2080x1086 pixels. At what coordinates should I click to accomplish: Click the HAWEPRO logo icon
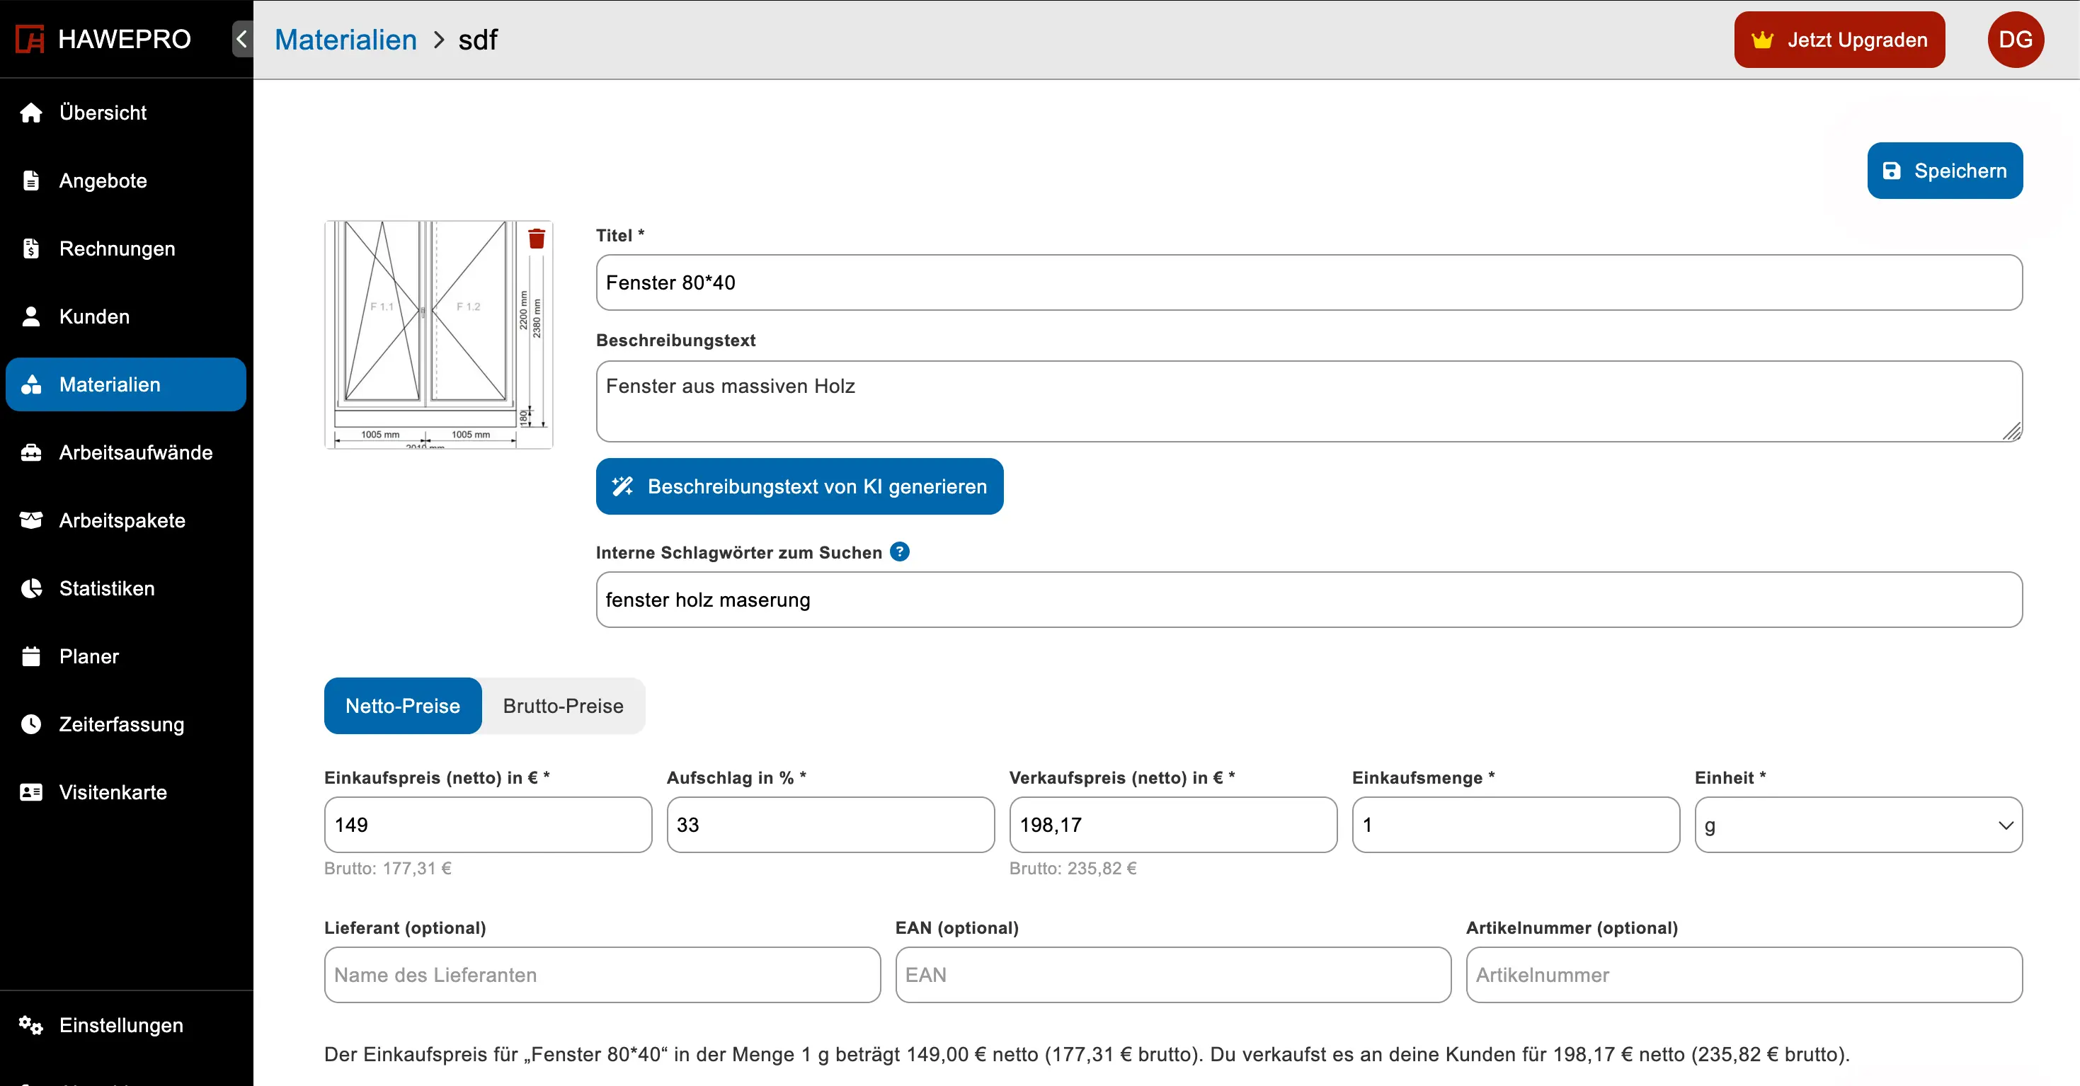(30, 39)
